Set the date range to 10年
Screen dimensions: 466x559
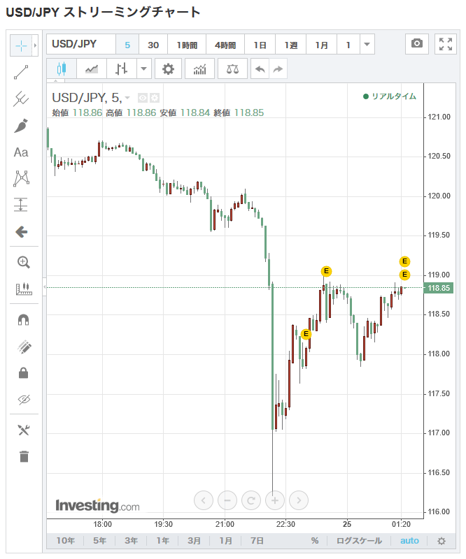coord(66,540)
